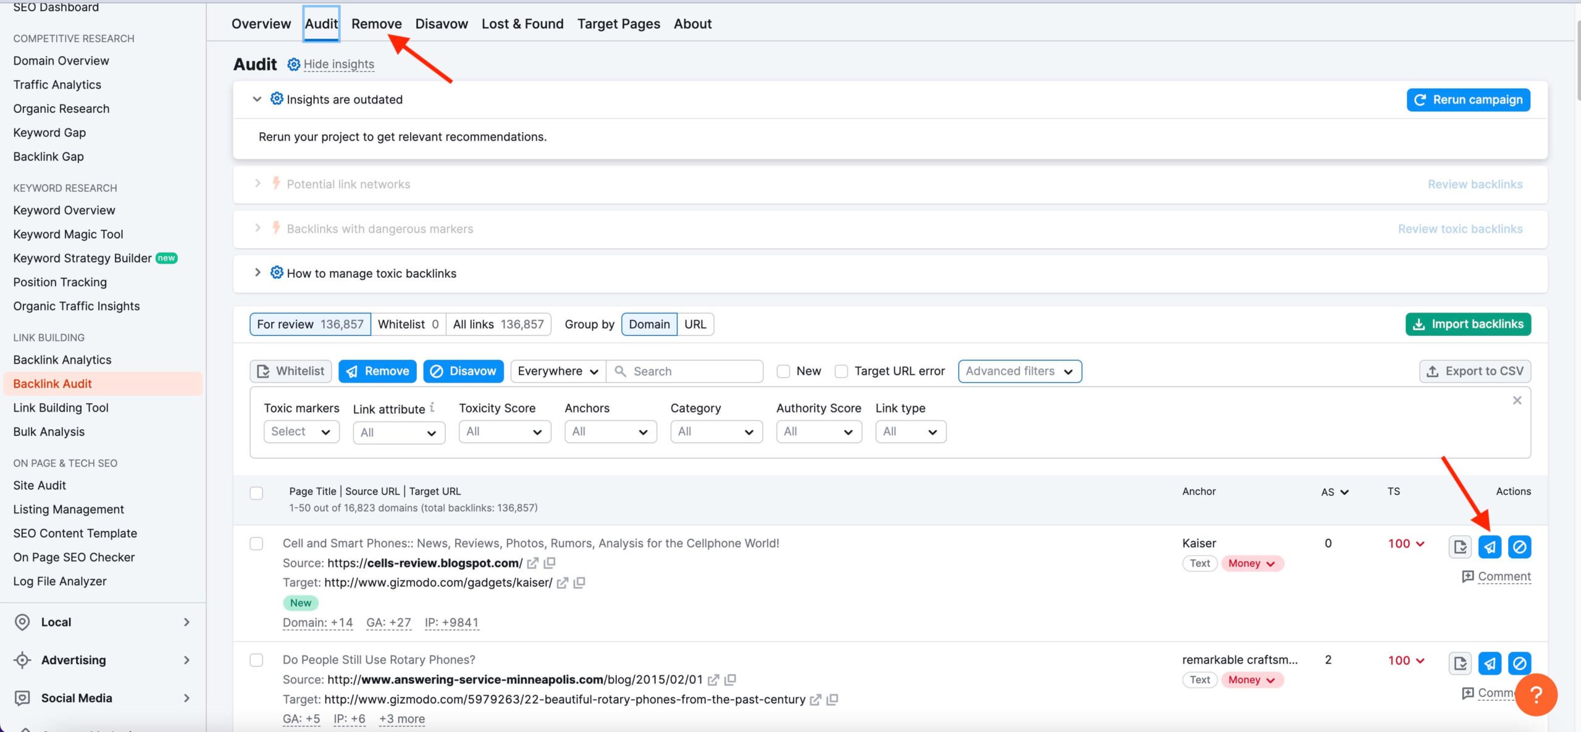1581x732 pixels.
Task: Switch to the Remove tab
Action: pyautogui.click(x=377, y=23)
